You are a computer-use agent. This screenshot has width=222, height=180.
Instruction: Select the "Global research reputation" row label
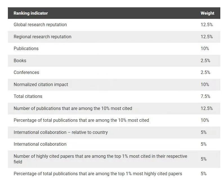pos(40,25)
